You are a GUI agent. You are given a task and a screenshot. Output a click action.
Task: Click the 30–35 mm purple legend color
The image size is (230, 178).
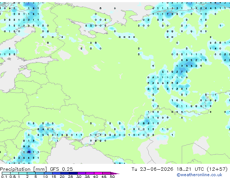click(x=82, y=173)
